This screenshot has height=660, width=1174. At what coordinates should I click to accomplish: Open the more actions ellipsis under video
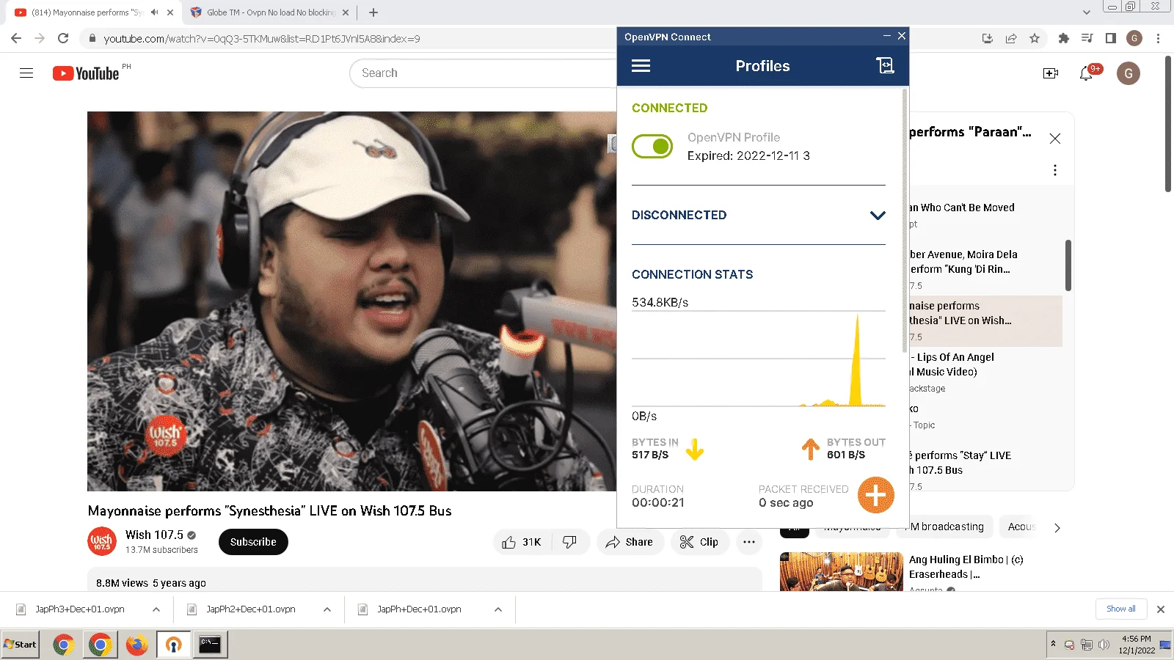pos(749,542)
